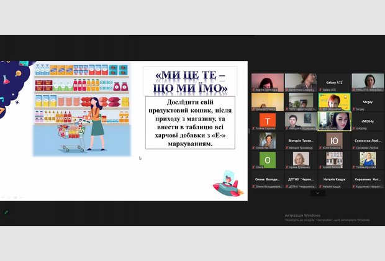Click the large Galaxy A72 name text
Viewport: 385px width, 261px height.
click(x=334, y=83)
